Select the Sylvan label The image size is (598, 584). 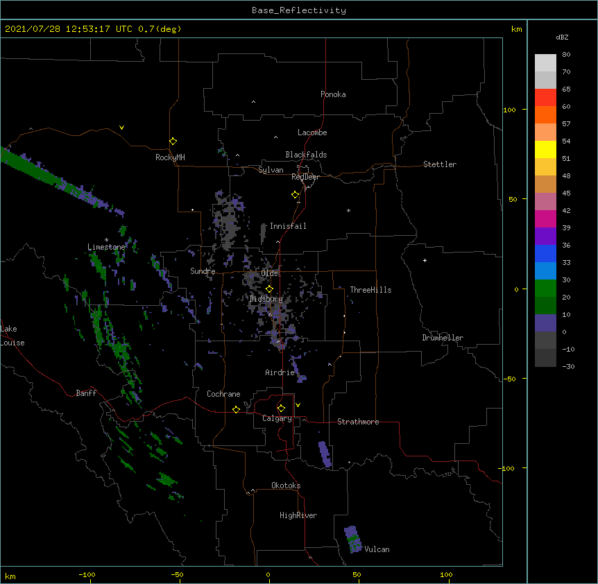[x=271, y=170]
